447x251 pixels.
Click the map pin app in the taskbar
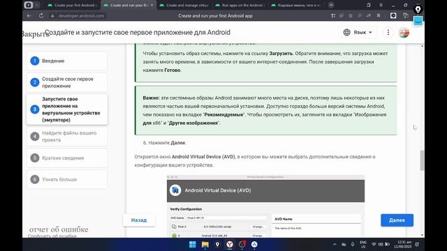pos(217,244)
